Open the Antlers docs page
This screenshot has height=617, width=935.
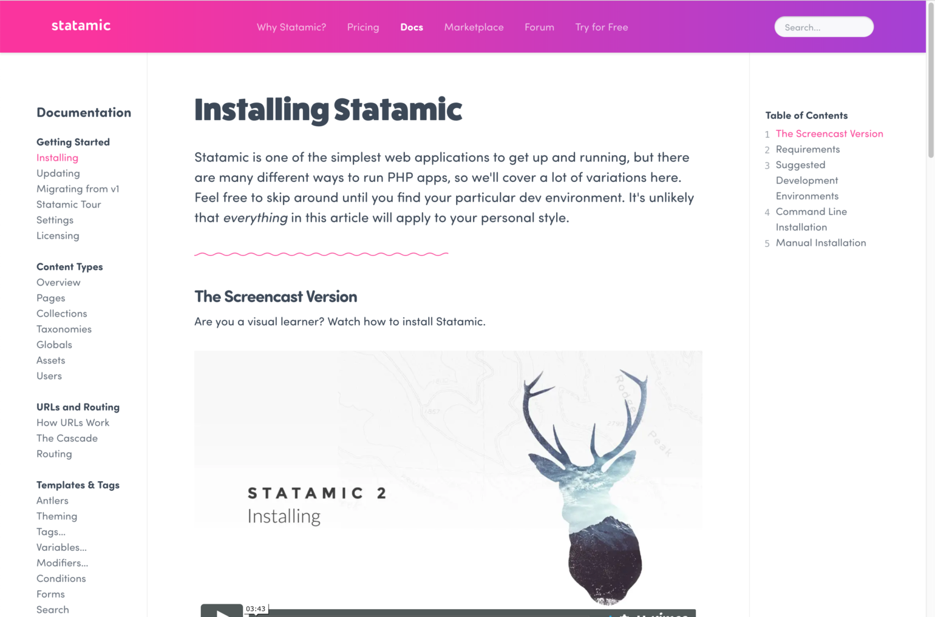(x=52, y=501)
